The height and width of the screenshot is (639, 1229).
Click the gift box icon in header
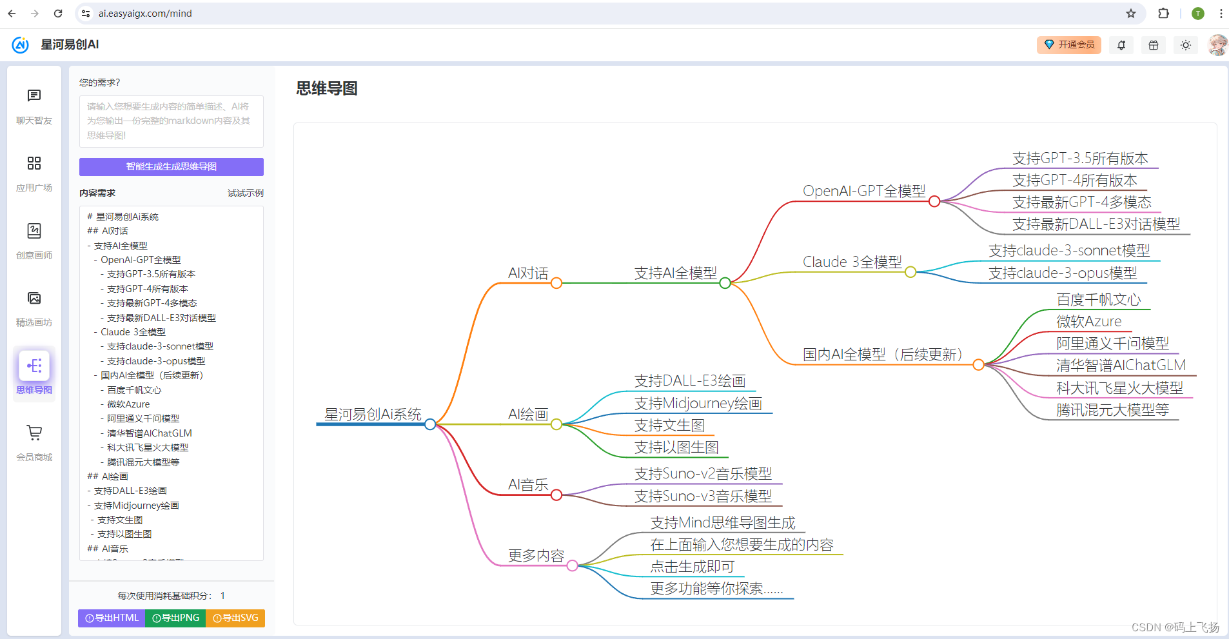coord(1154,45)
